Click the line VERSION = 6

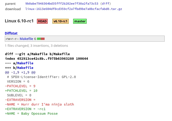[18, 82]
